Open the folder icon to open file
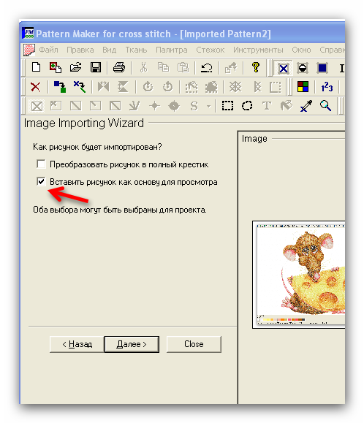This screenshot has width=364, height=423. click(x=75, y=67)
